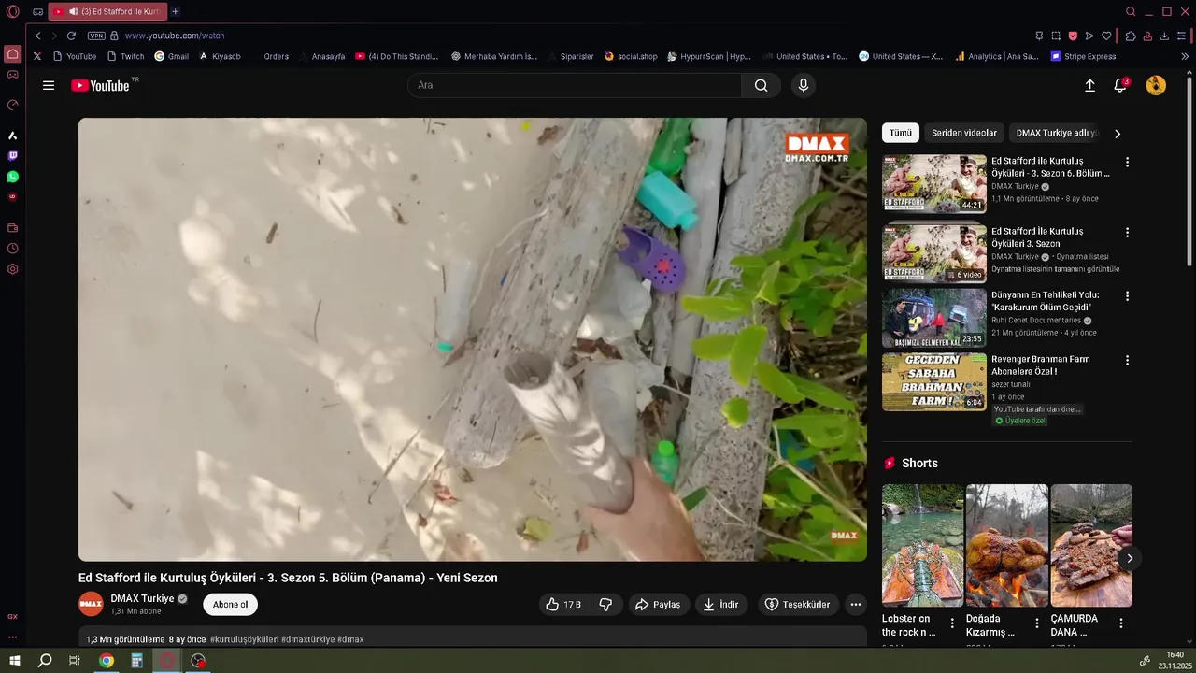
Task: Open the YouTube create upload icon
Action: (1089, 85)
